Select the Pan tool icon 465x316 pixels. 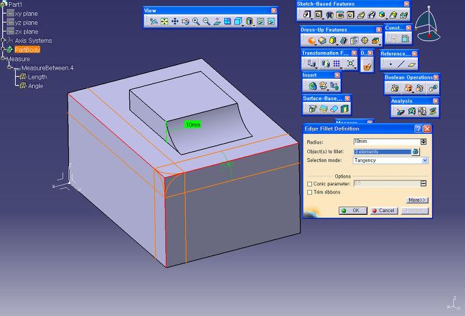pos(175,21)
